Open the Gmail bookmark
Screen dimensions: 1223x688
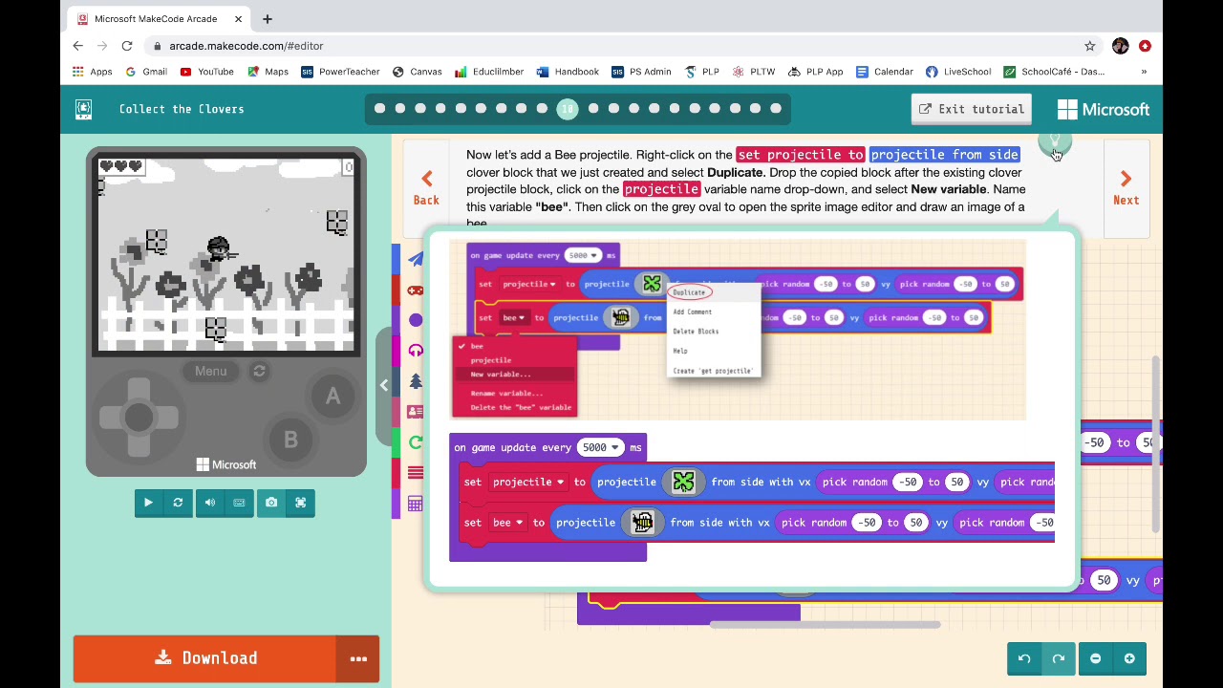click(x=146, y=72)
